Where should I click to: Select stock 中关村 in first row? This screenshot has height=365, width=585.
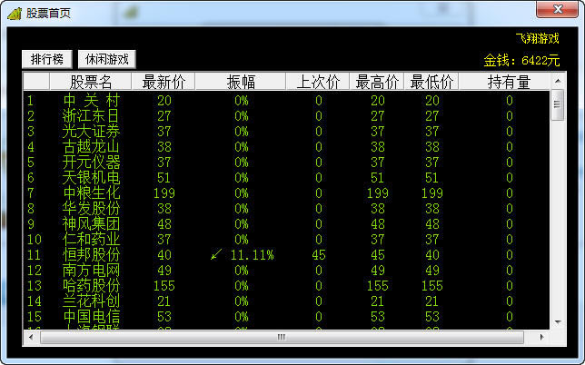(x=91, y=101)
